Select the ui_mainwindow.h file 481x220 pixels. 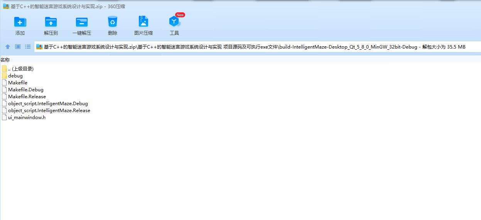click(x=27, y=118)
